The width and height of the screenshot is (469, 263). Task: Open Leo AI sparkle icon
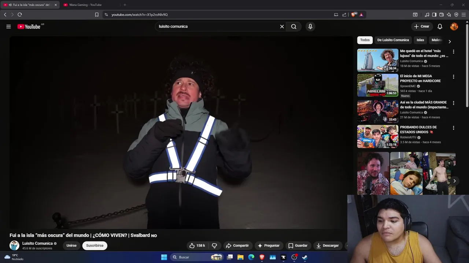(449, 15)
